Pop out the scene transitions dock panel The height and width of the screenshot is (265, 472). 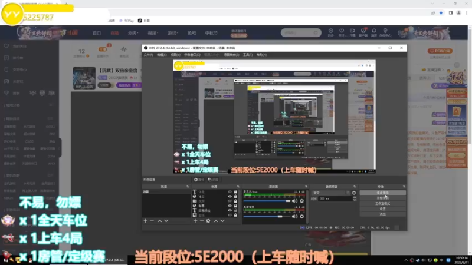[x=355, y=187]
